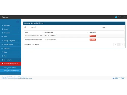This screenshot has height=95, width=127.
Task: Open the Users menu label
Action: pos(5,37)
